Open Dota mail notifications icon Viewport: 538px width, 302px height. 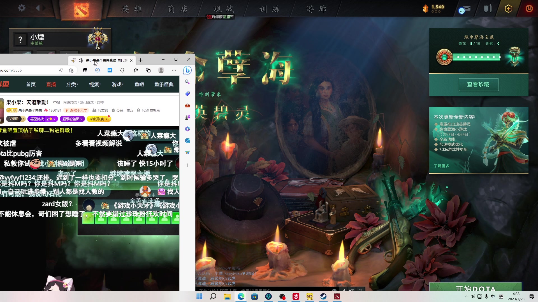pyautogui.click(x=465, y=9)
